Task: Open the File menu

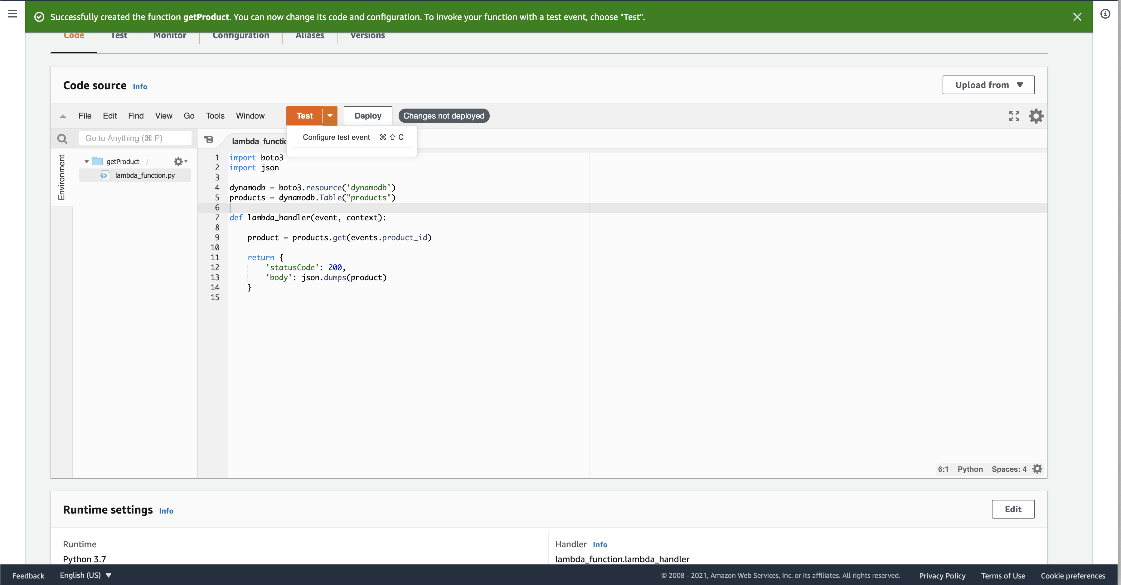Action: [85, 116]
